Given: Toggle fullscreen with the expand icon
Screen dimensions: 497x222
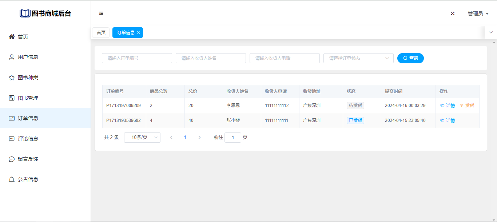Looking at the screenshot, I should (x=453, y=13).
